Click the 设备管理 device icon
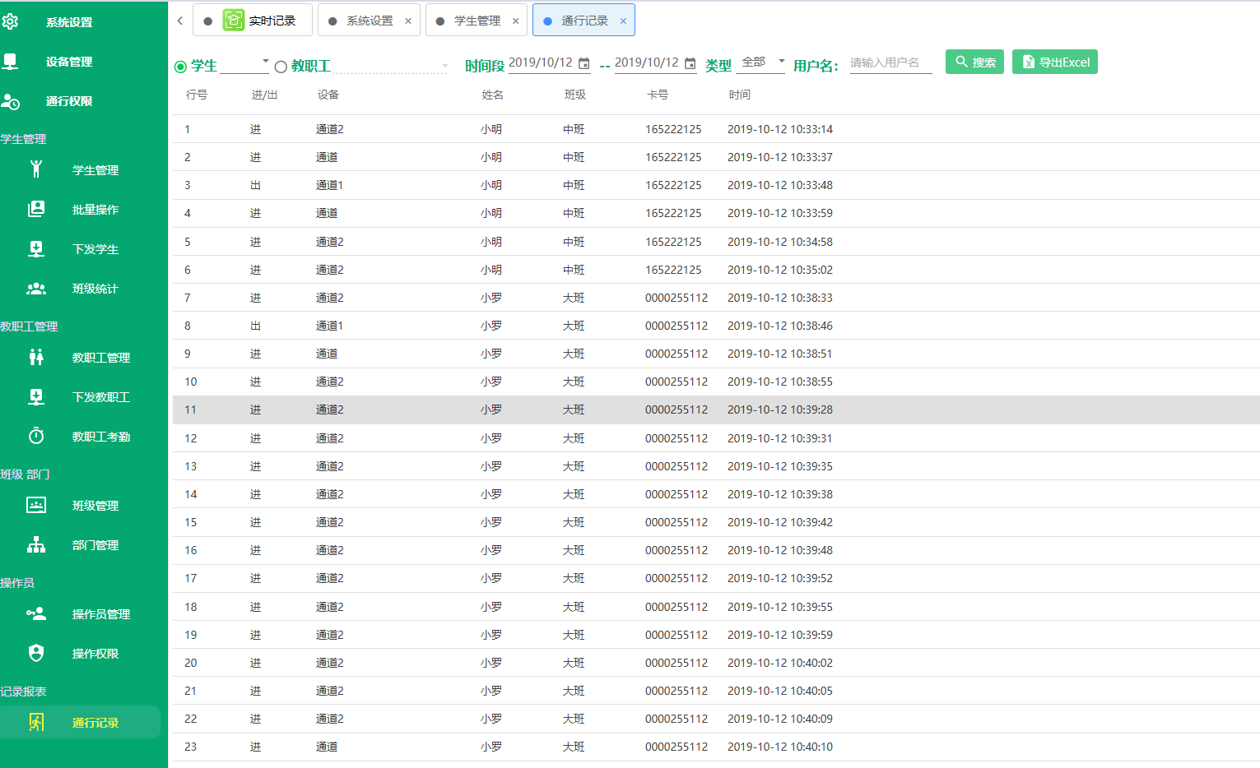1260x768 pixels. (10, 61)
